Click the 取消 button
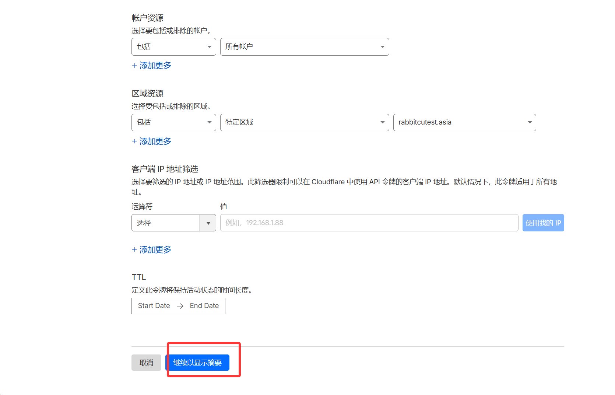 pyautogui.click(x=146, y=363)
